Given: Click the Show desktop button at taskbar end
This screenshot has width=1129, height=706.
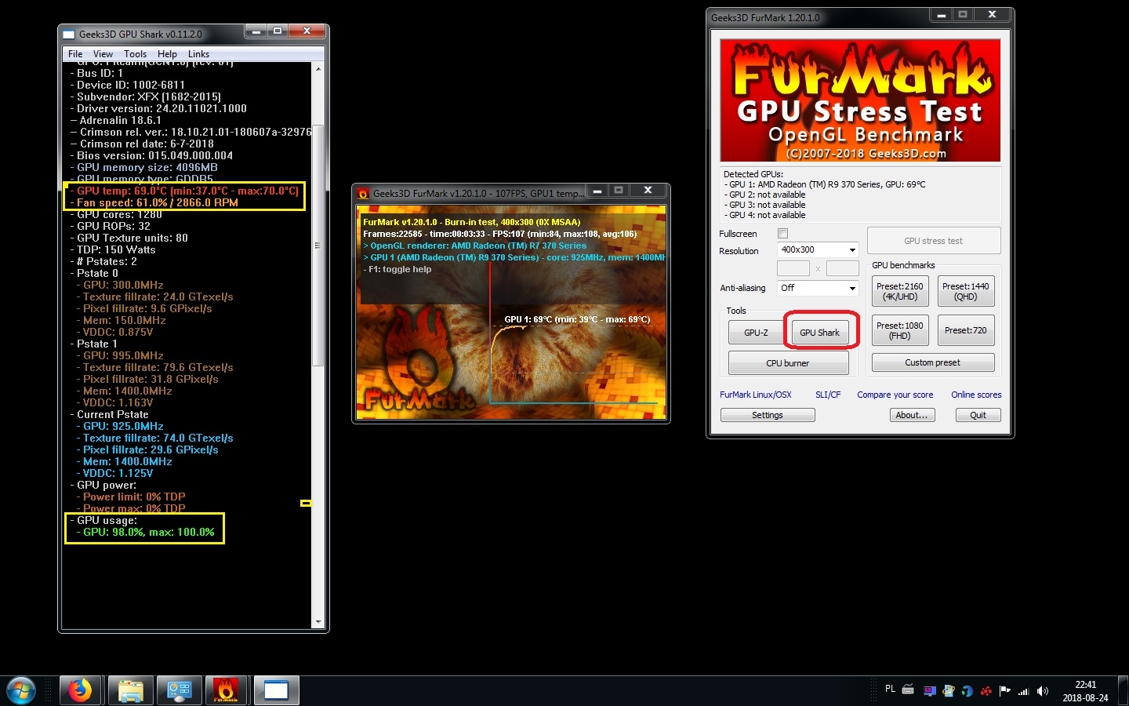Looking at the screenshot, I should click(x=1124, y=690).
